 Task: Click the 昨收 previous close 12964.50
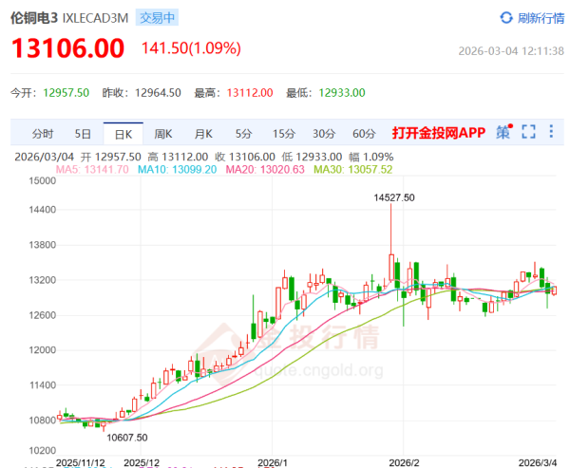click(158, 93)
